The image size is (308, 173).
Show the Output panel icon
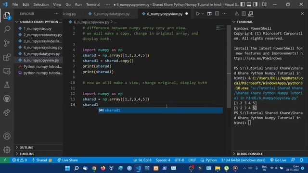[244, 14]
